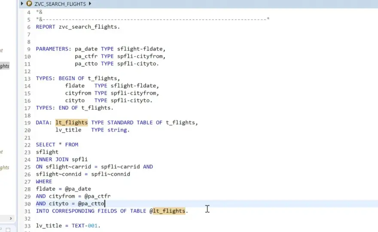Click spfli~carrid on line 25
The width and height of the screenshot is (378, 232).
[120, 167]
